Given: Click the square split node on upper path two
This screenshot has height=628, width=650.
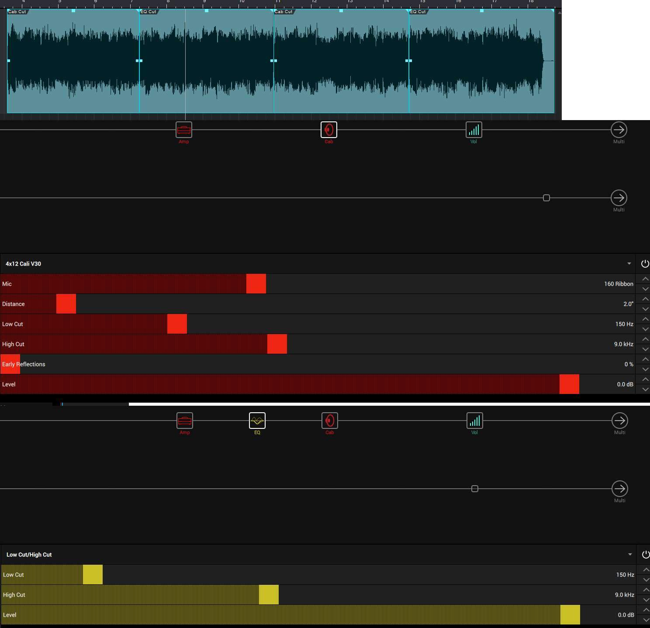Looking at the screenshot, I should point(546,198).
